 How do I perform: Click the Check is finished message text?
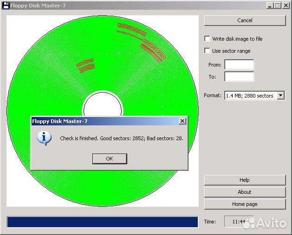point(122,138)
